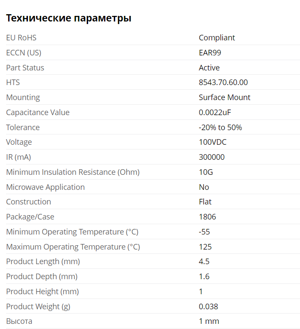This screenshot has width=300, height=329.
Task: Click the "Высота" value "1 mm"
Action: pyautogui.click(x=209, y=321)
